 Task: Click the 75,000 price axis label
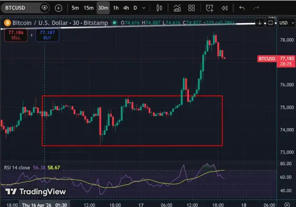(287, 107)
